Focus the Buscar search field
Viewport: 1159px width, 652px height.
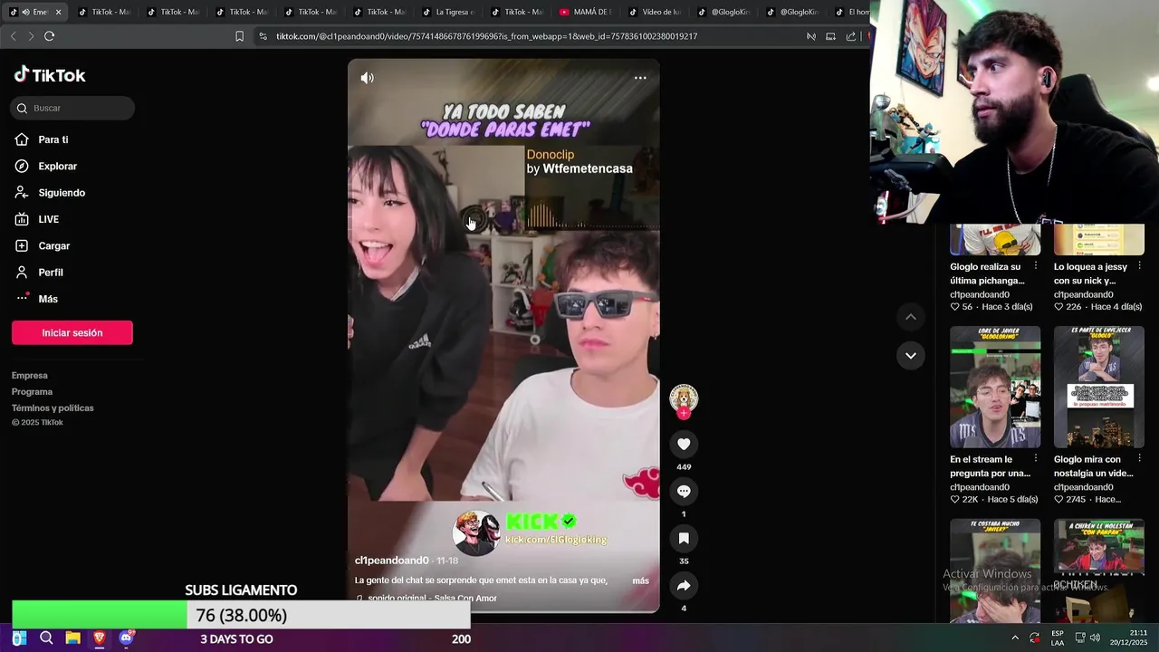(x=72, y=108)
